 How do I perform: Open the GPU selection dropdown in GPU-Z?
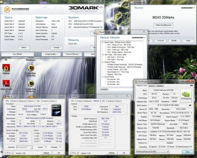(152, 152)
